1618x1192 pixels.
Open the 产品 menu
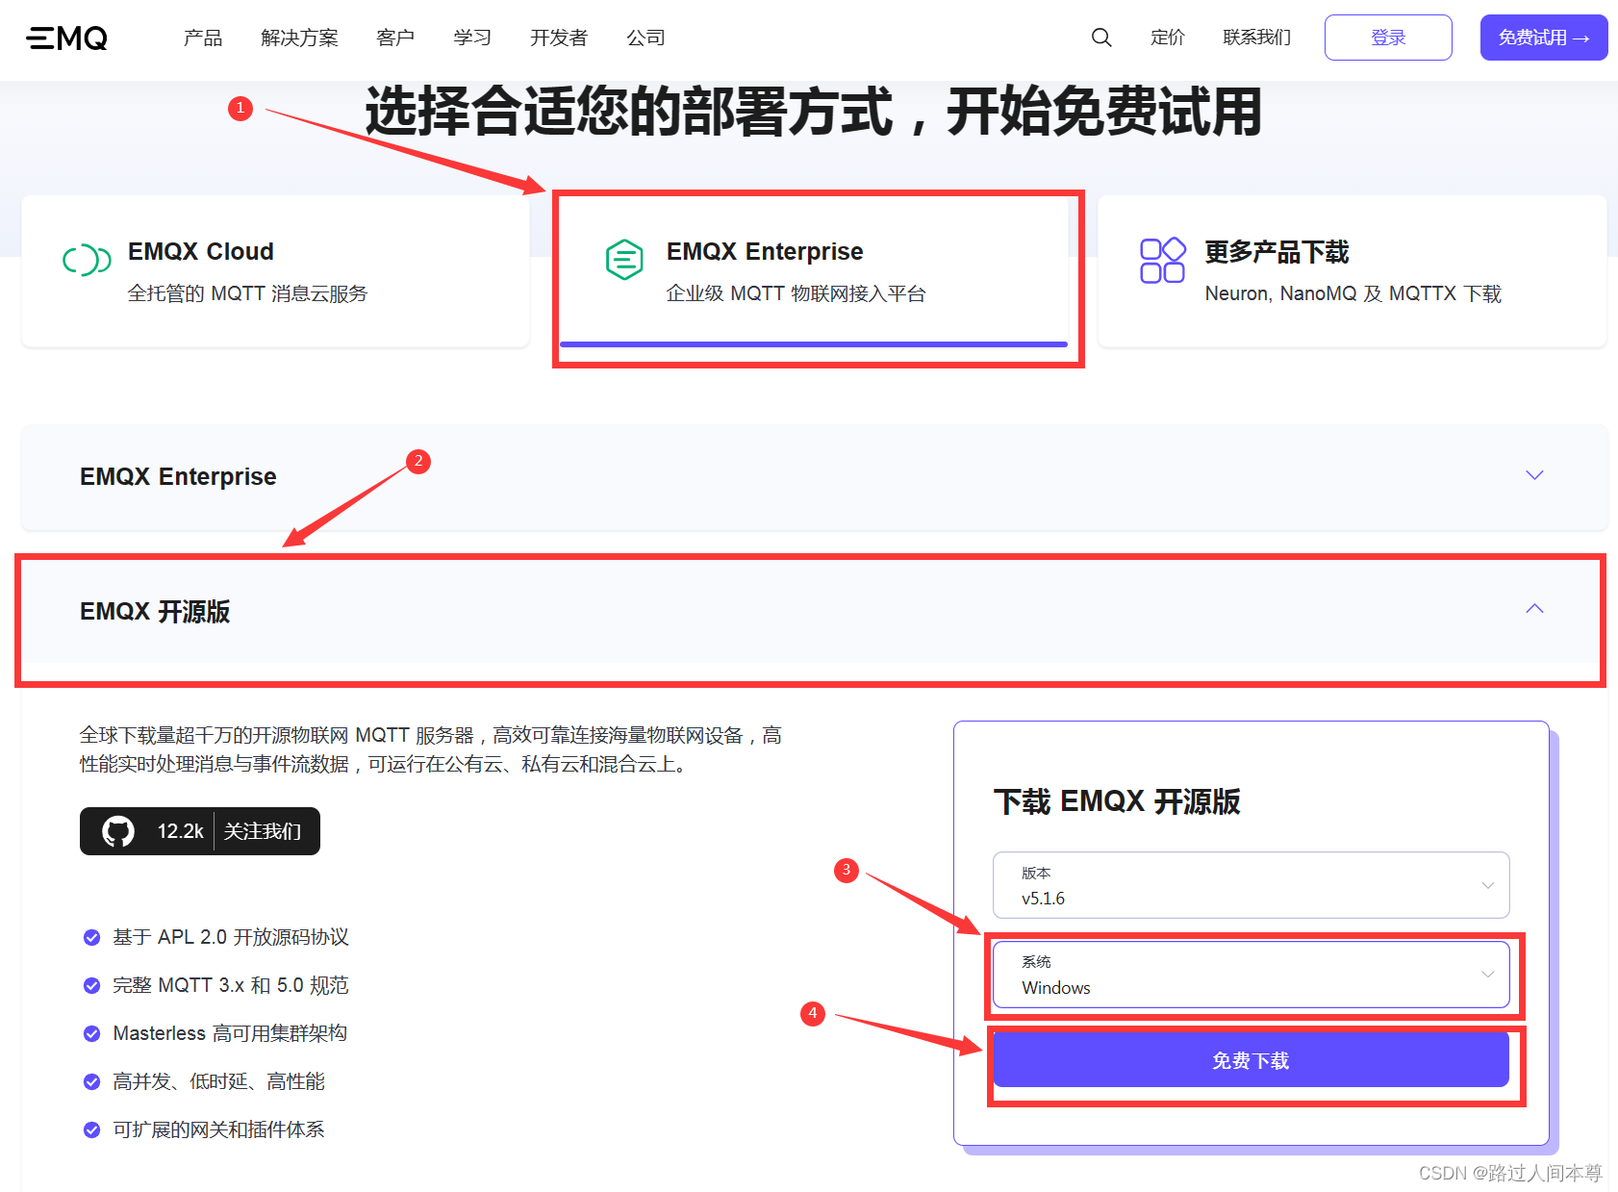tap(203, 38)
